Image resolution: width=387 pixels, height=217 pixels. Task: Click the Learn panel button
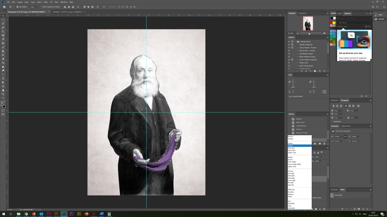point(379,15)
